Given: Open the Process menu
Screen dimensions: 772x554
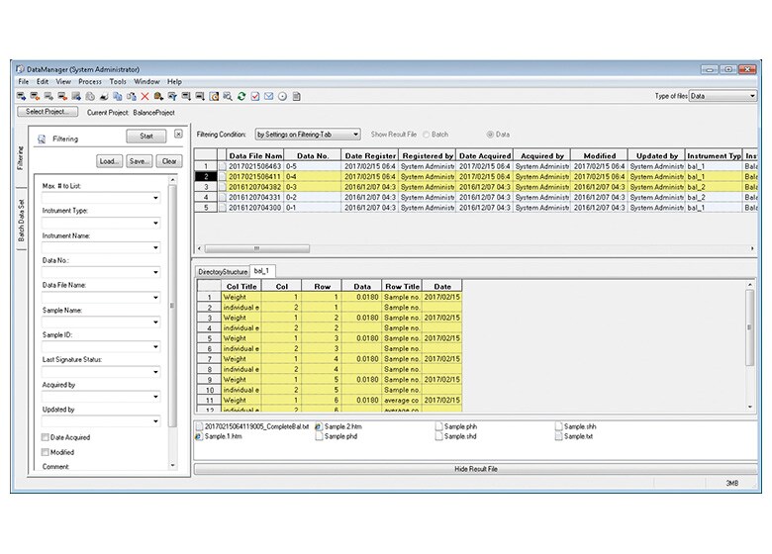Looking at the screenshot, I should 90,81.
